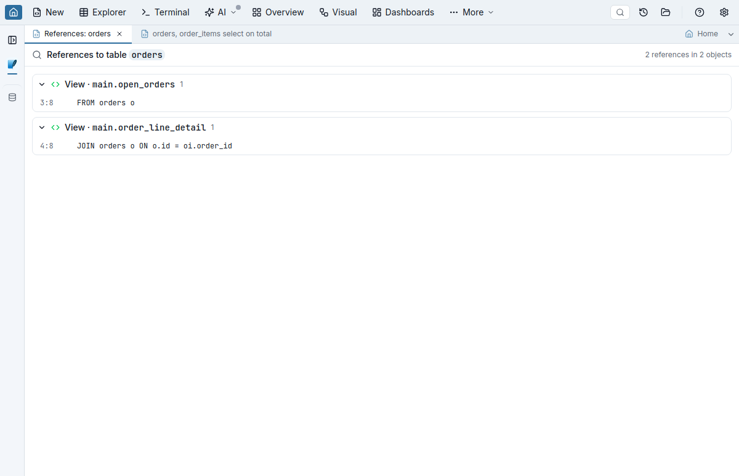
Task: Open the Explorer view
Action: pos(103,12)
